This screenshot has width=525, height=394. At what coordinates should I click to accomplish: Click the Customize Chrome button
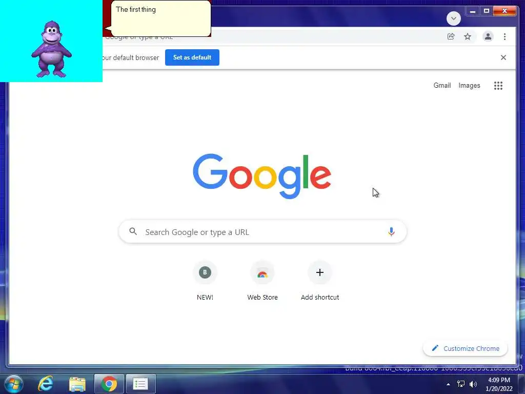click(466, 348)
